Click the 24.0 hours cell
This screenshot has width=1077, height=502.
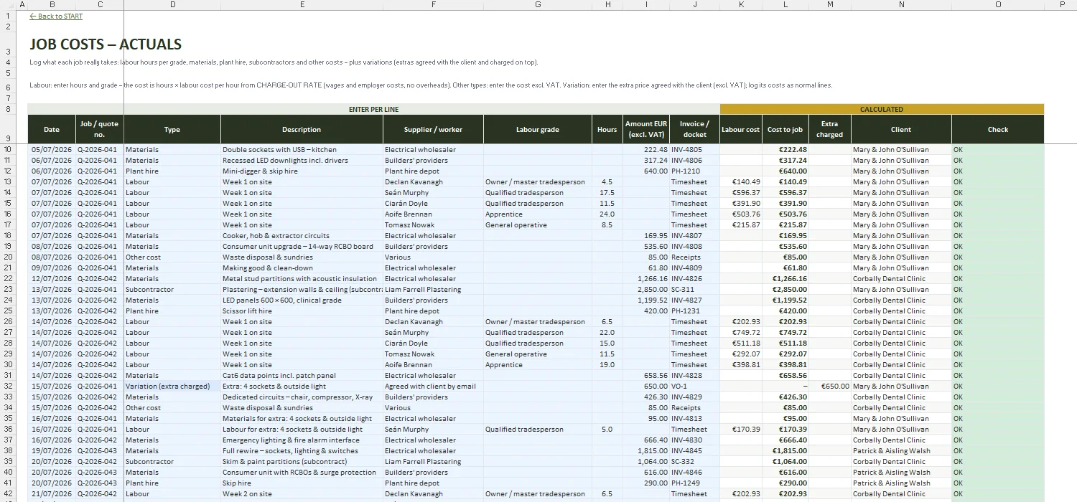point(607,214)
